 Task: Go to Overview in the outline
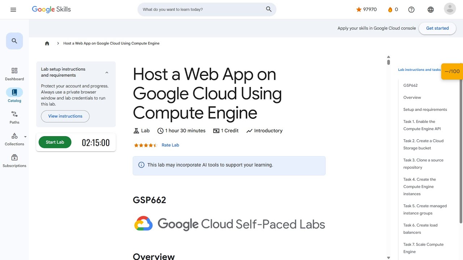pyautogui.click(x=412, y=97)
